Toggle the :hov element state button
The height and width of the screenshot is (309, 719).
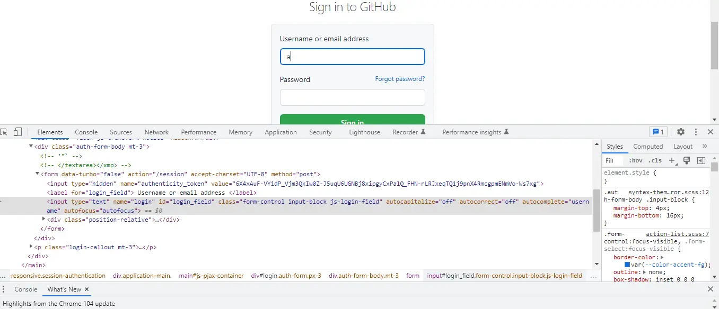[635, 160]
